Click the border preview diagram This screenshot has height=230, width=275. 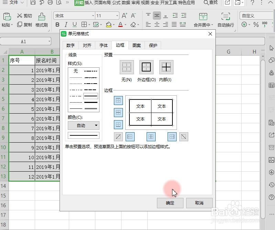[151, 113]
